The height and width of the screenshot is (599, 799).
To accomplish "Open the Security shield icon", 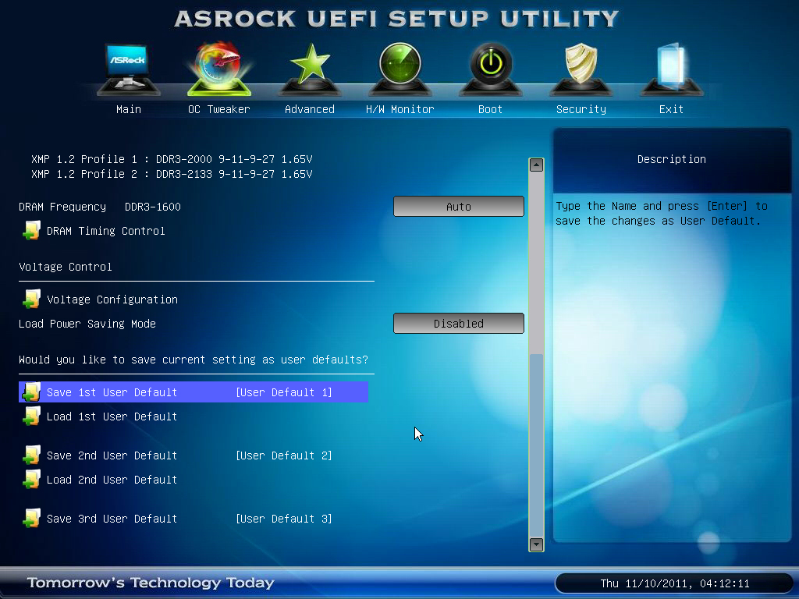I will [x=581, y=69].
